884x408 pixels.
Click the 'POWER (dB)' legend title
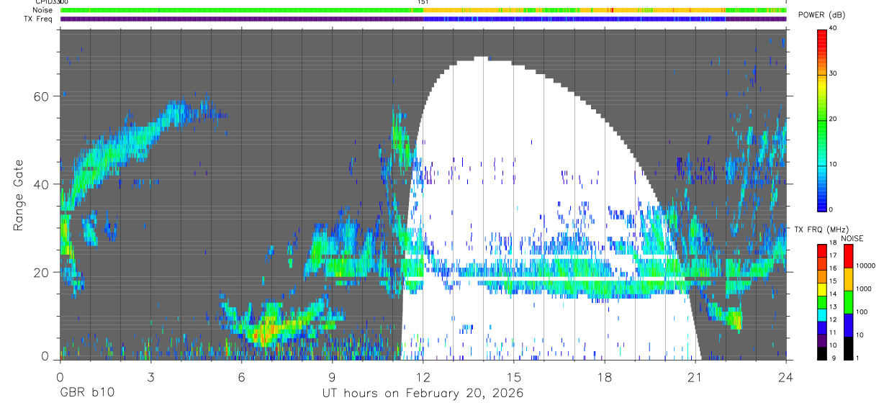tap(822, 16)
